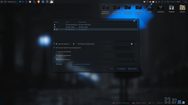The height and width of the screenshot is (105, 188).
Task: Launch the Brave browser from the panel
Action: [39, 2]
